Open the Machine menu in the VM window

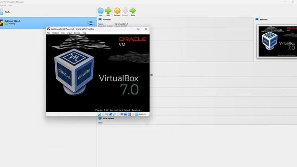(56, 33)
